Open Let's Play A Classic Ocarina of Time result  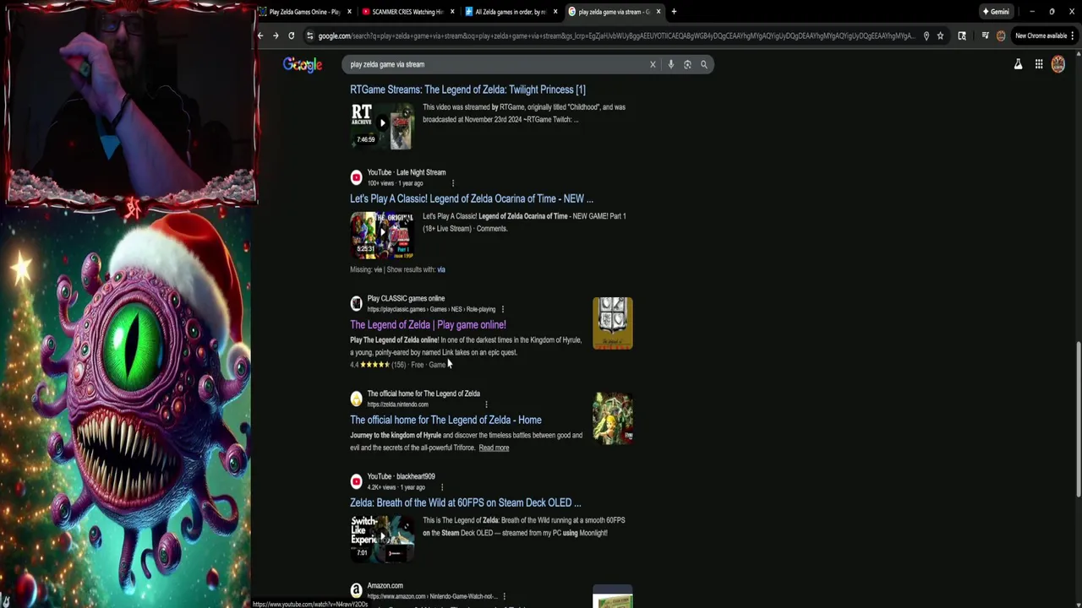pyautogui.click(x=472, y=198)
